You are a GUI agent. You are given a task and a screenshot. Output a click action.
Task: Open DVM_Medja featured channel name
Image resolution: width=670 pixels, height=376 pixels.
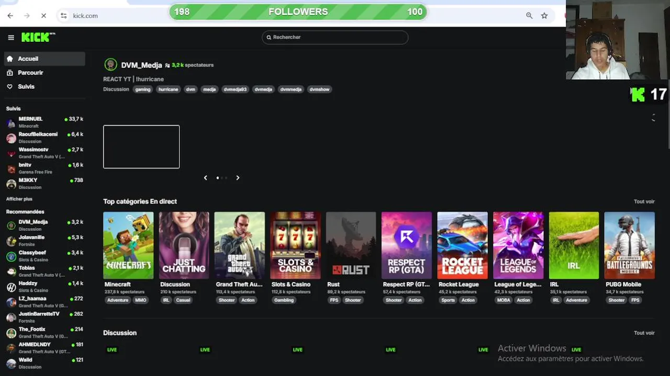point(141,65)
